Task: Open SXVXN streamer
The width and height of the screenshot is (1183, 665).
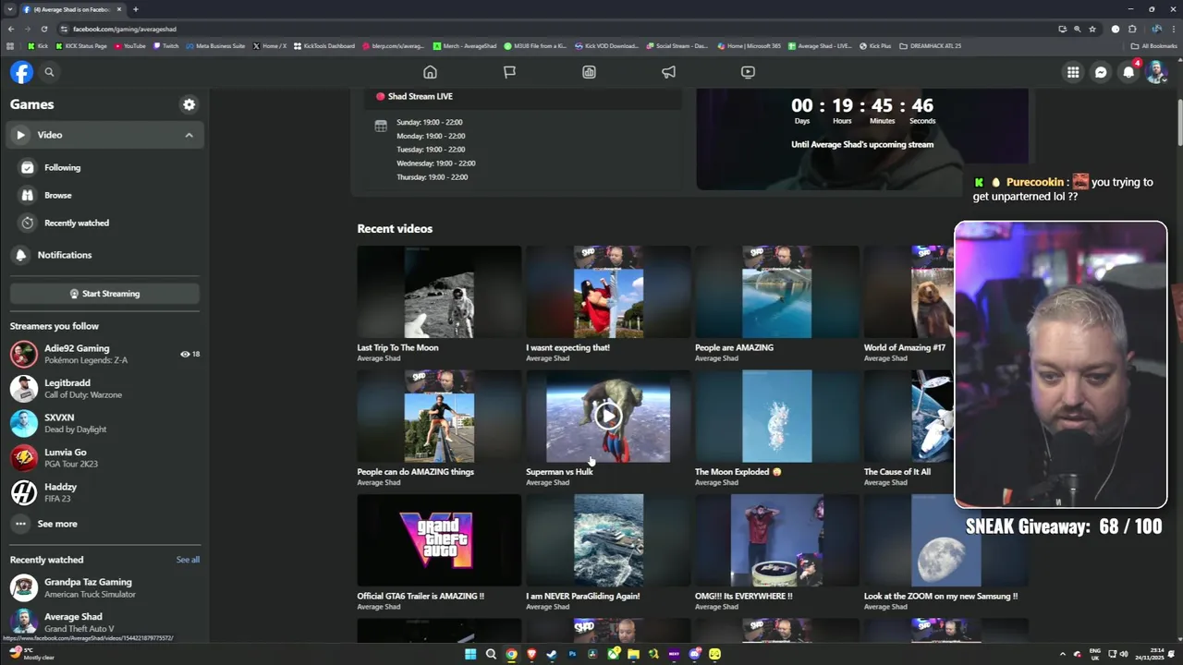Action: pyautogui.click(x=104, y=423)
